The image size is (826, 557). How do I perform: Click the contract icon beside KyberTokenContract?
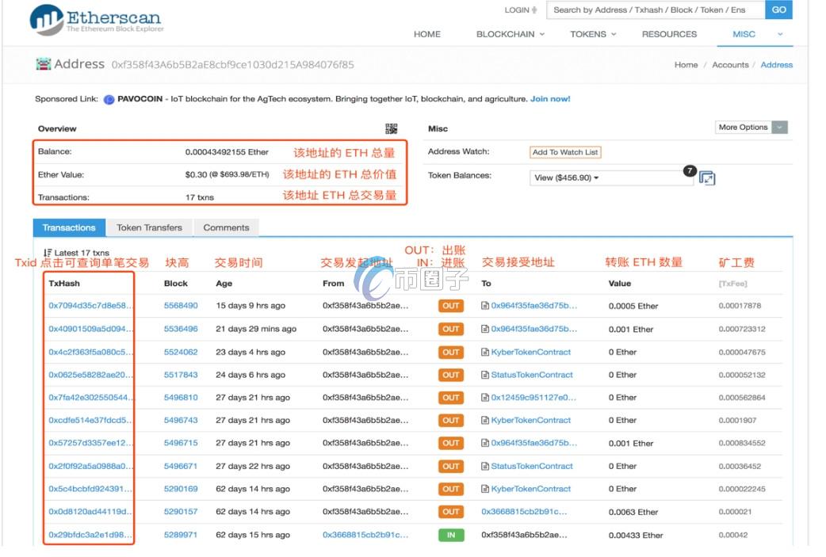coord(486,352)
